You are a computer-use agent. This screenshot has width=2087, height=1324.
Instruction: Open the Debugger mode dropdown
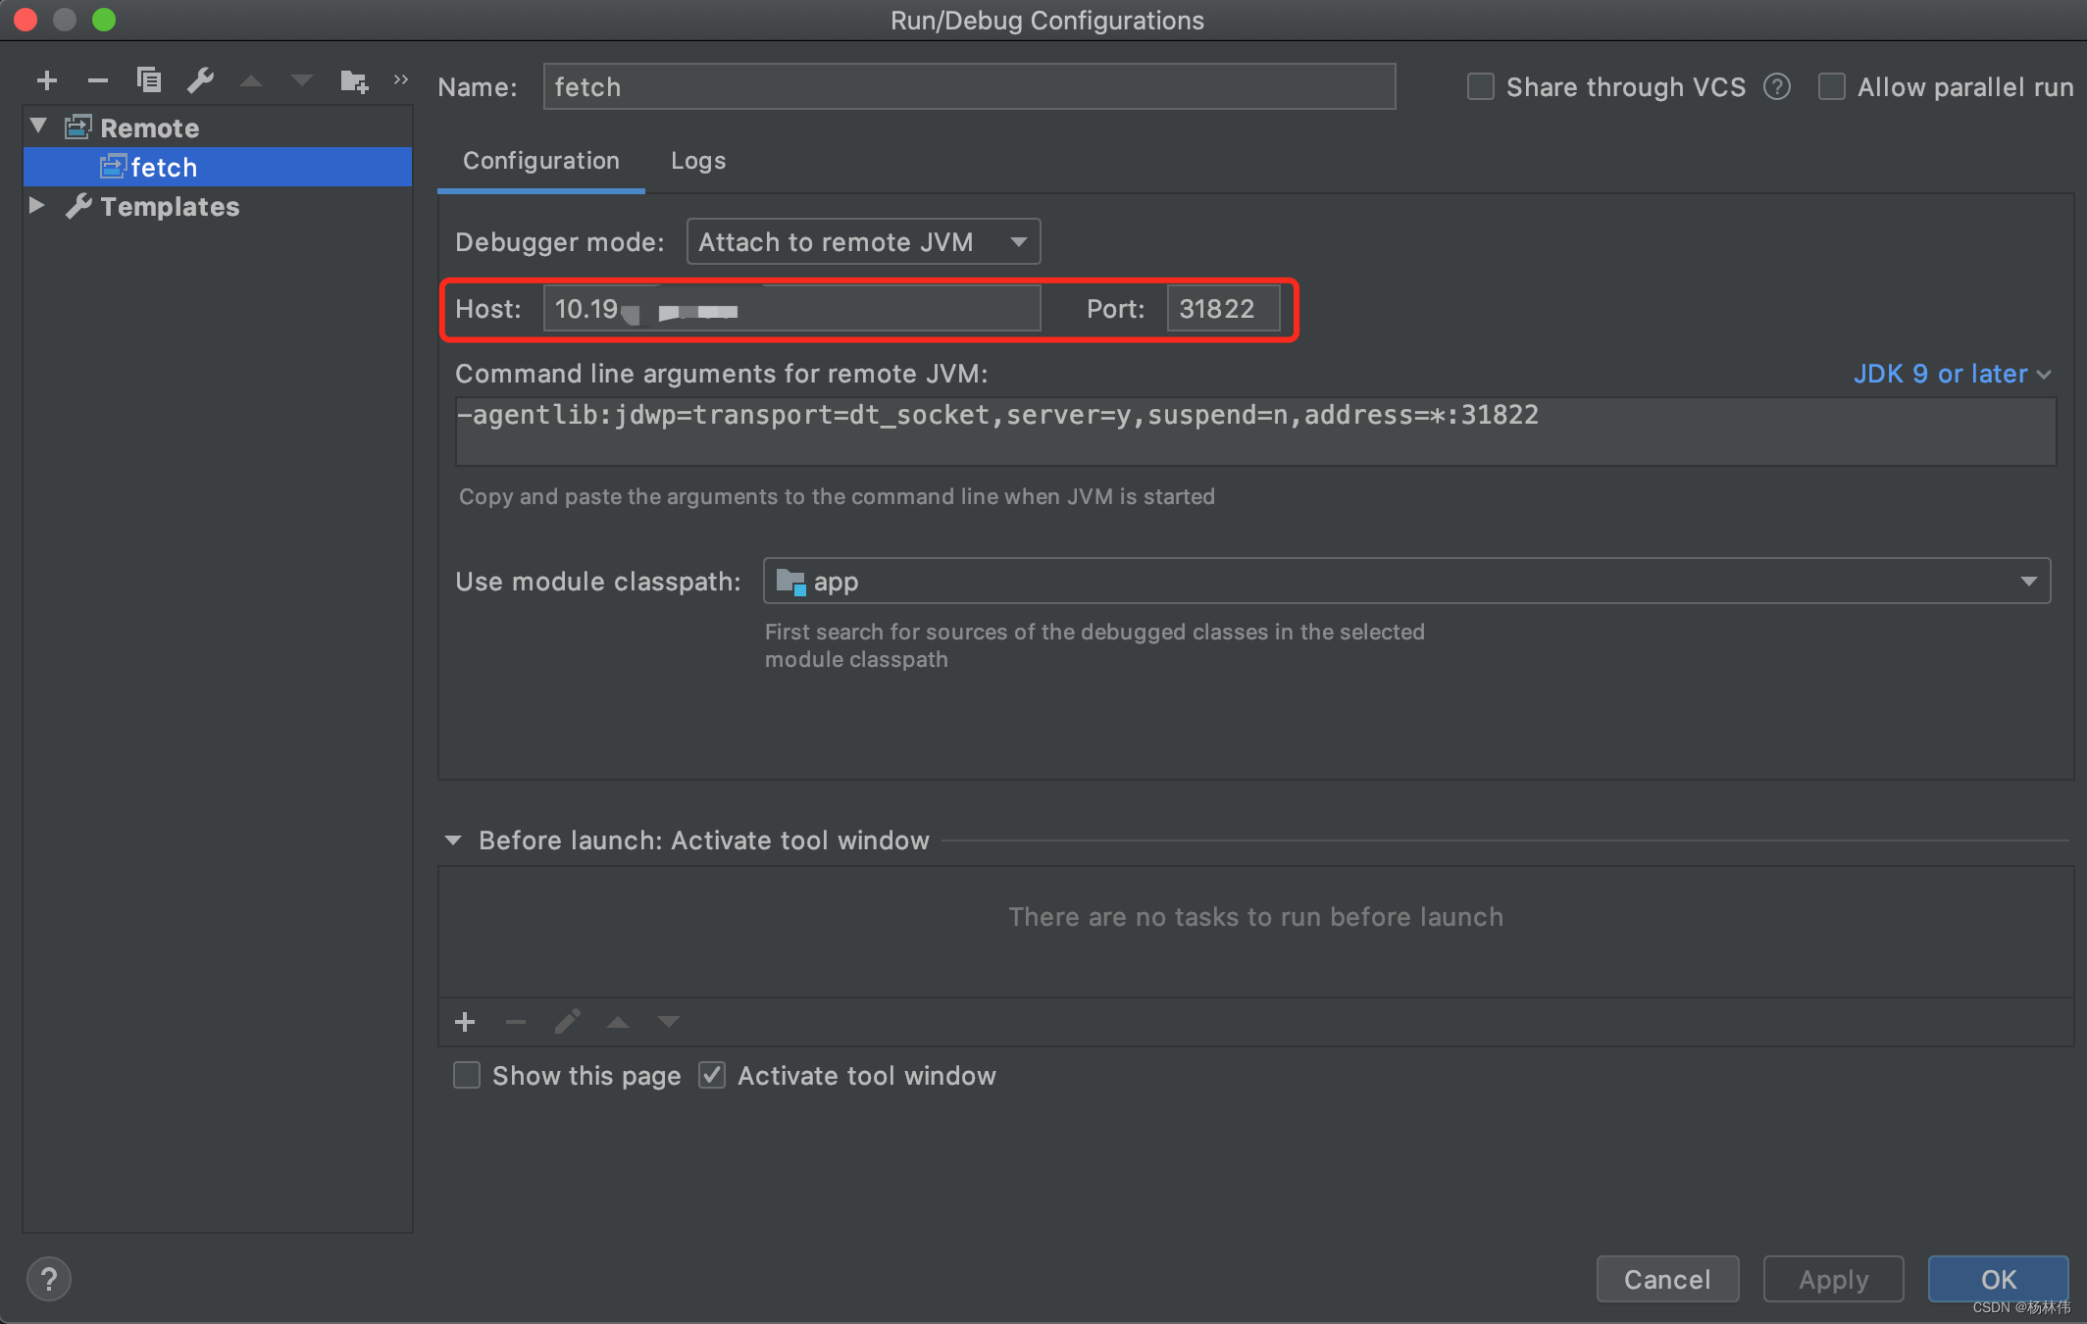[x=863, y=242]
